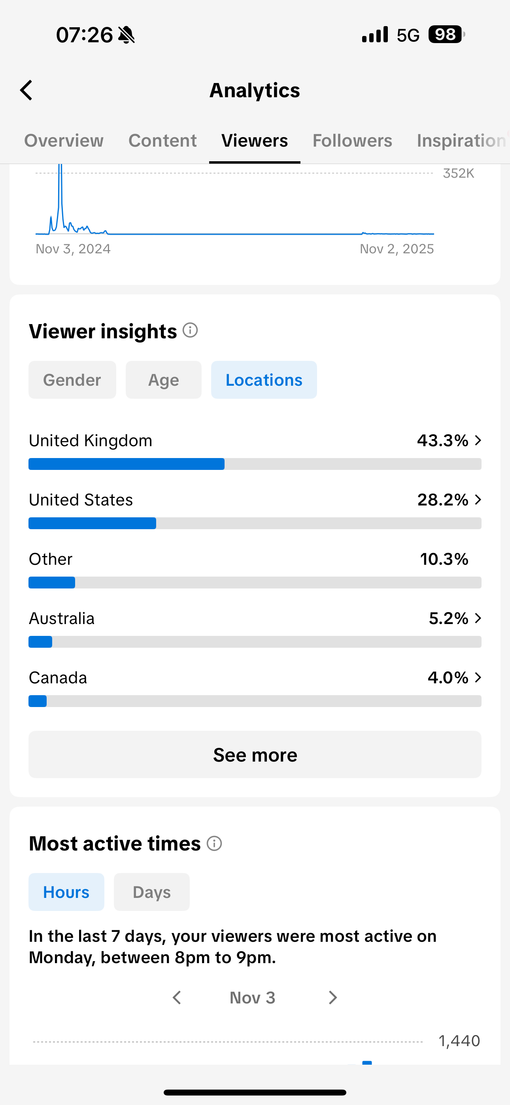Image resolution: width=510 pixels, height=1105 pixels.
Task: Switch active times to Days
Action: tap(151, 892)
